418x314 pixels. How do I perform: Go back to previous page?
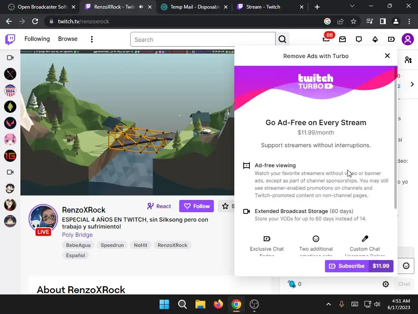(x=9, y=21)
